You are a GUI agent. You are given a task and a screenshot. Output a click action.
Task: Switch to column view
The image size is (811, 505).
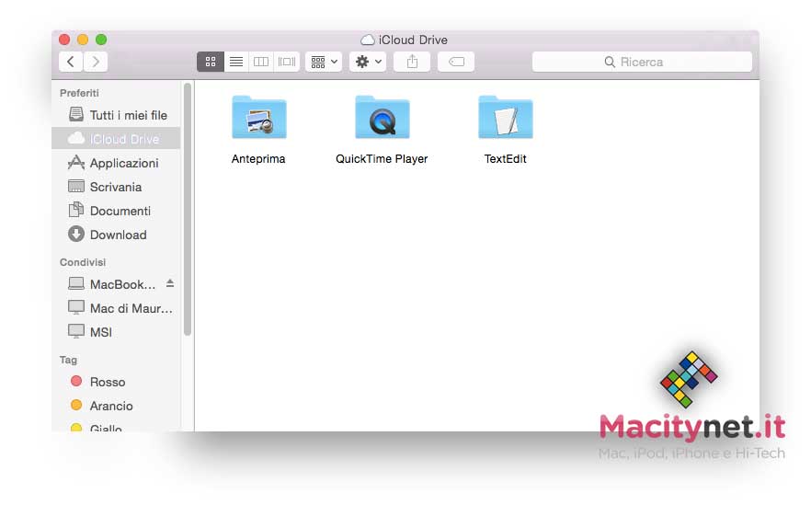click(261, 62)
